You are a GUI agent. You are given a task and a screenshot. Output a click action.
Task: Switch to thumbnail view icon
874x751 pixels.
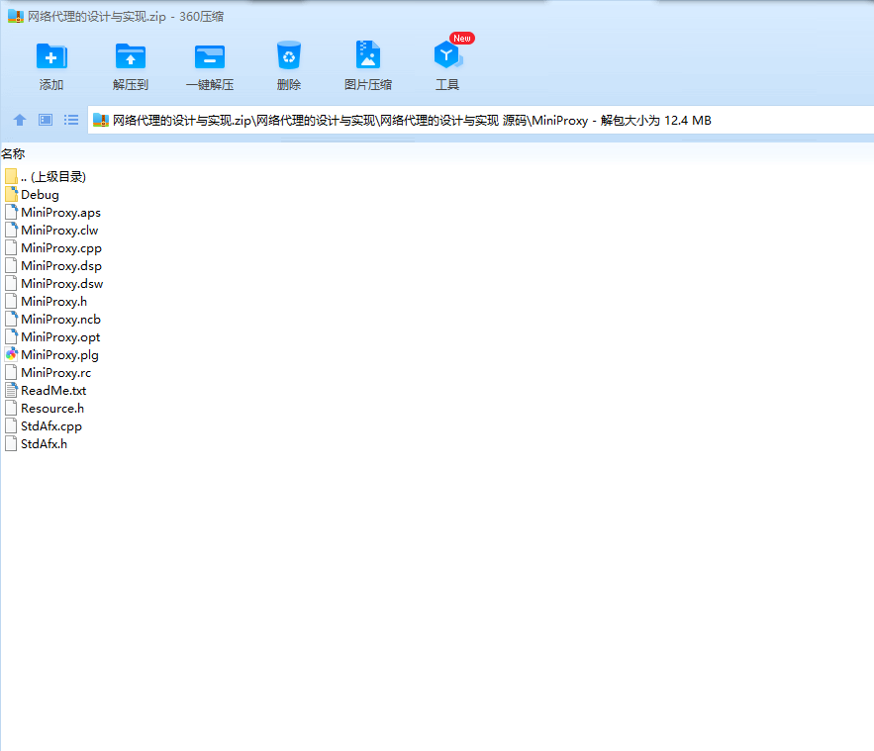tap(46, 120)
